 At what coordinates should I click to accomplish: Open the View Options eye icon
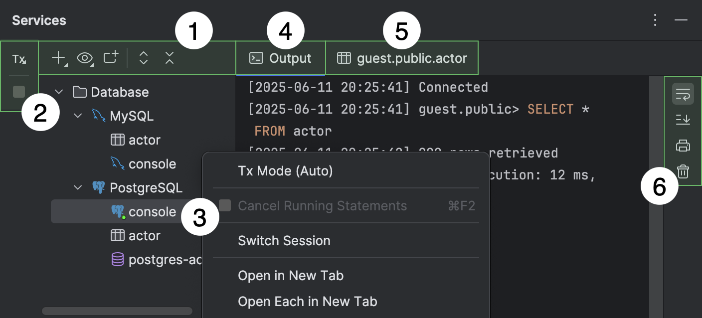[x=85, y=58]
